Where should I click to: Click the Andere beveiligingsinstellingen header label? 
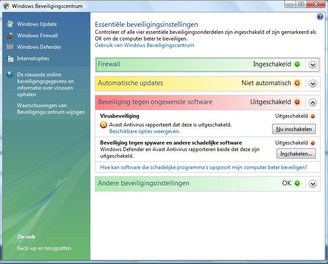click(x=144, y=183)
